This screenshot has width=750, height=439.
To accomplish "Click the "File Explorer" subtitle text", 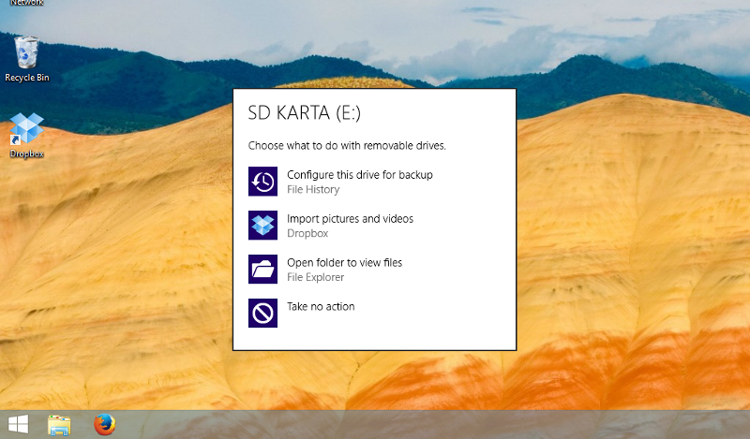I will (315, 277).
